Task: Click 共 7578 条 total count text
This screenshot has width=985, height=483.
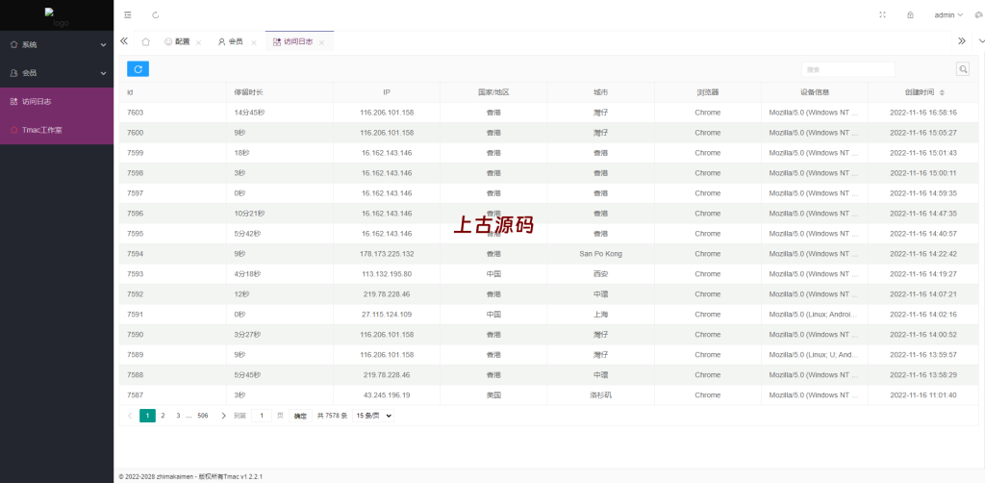Action: 332,416
